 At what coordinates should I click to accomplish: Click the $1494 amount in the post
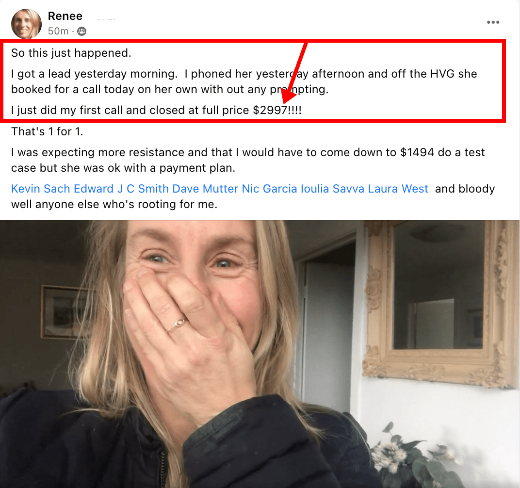417,152
